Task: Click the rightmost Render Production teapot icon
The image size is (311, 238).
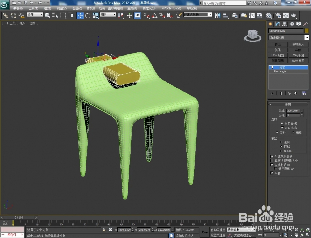Action: point(294,15)
